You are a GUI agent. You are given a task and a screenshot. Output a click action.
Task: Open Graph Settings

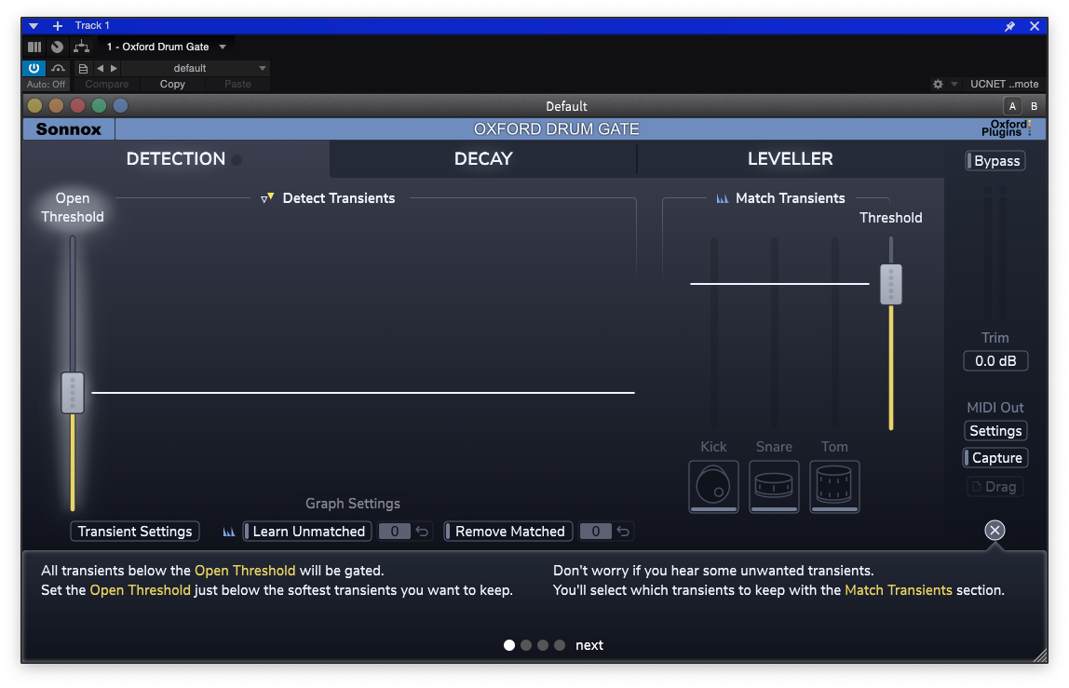(353, 504)
